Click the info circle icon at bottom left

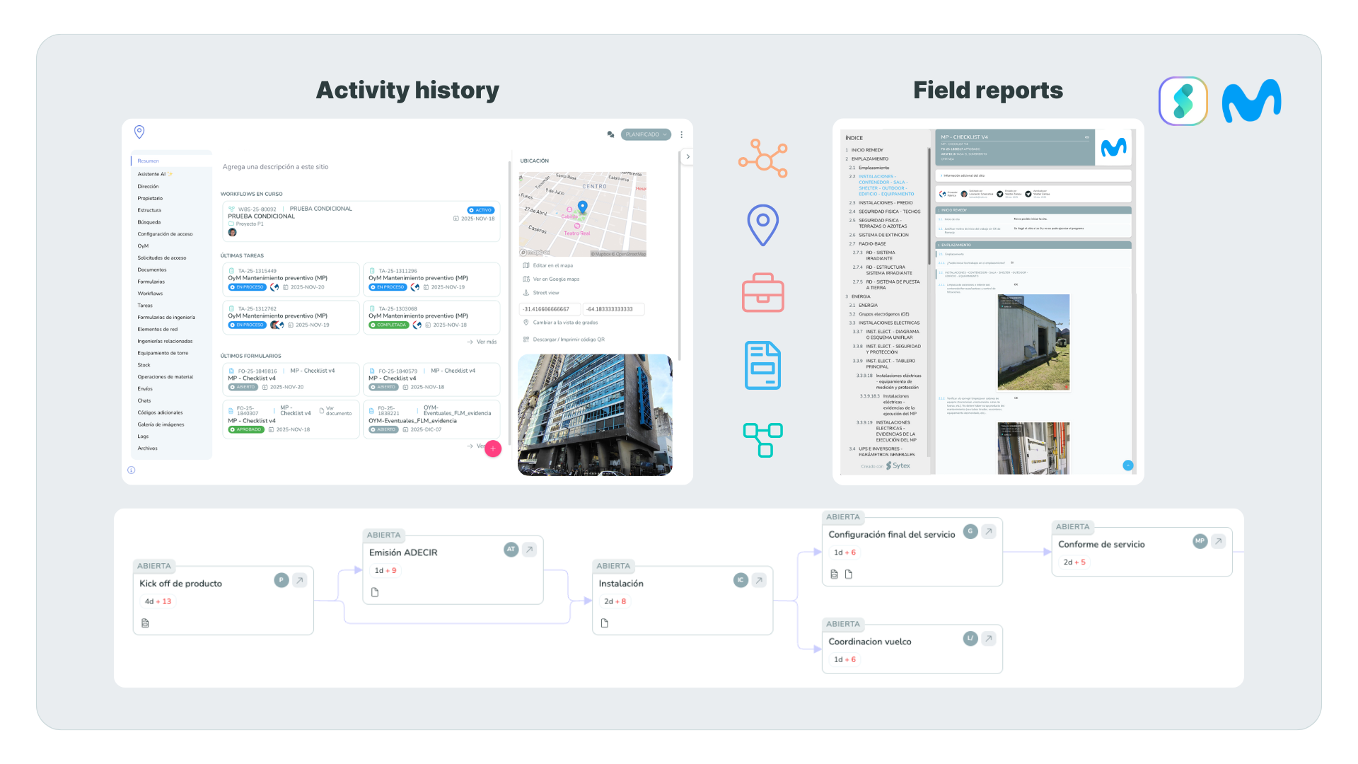pos(131,470)
